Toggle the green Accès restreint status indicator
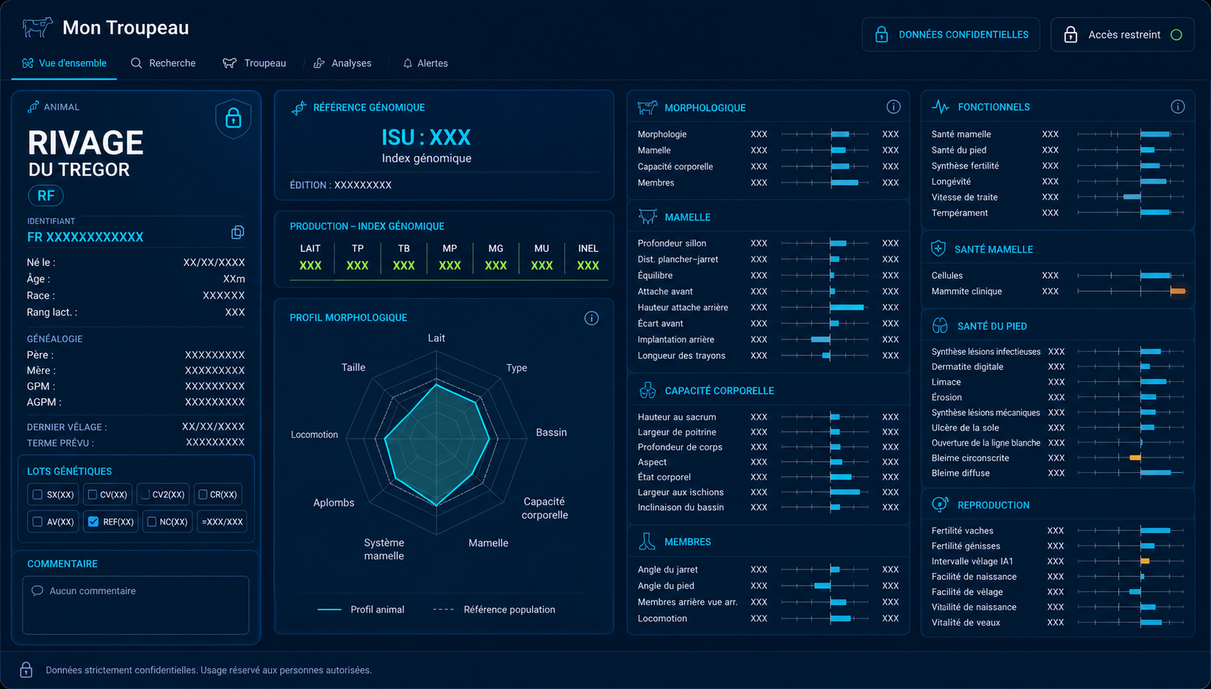 point(1176,34)
